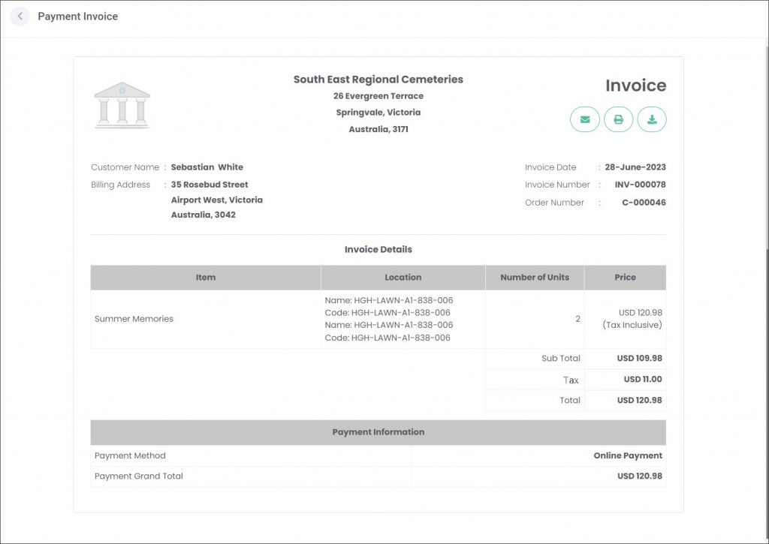The width and height of the screenshot is (769, 544).
Task: Click the Invoice Details heading
Action: [378, 249]
